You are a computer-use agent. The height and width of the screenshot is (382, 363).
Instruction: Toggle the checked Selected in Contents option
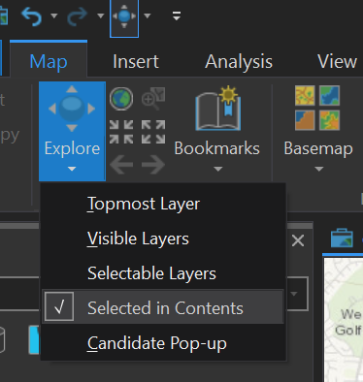[x=163, y=307]
